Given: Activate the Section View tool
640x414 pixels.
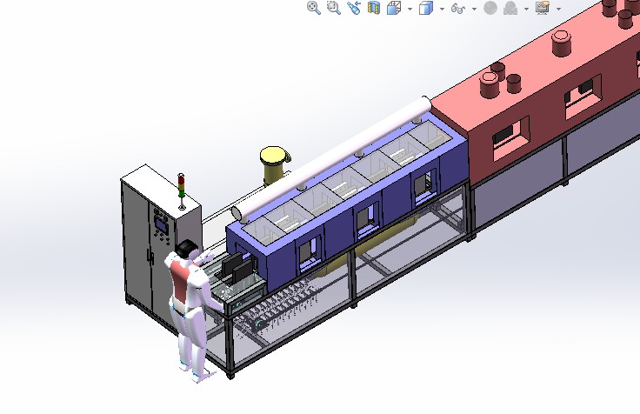Looking at the screenshot, I should point(373,8).
